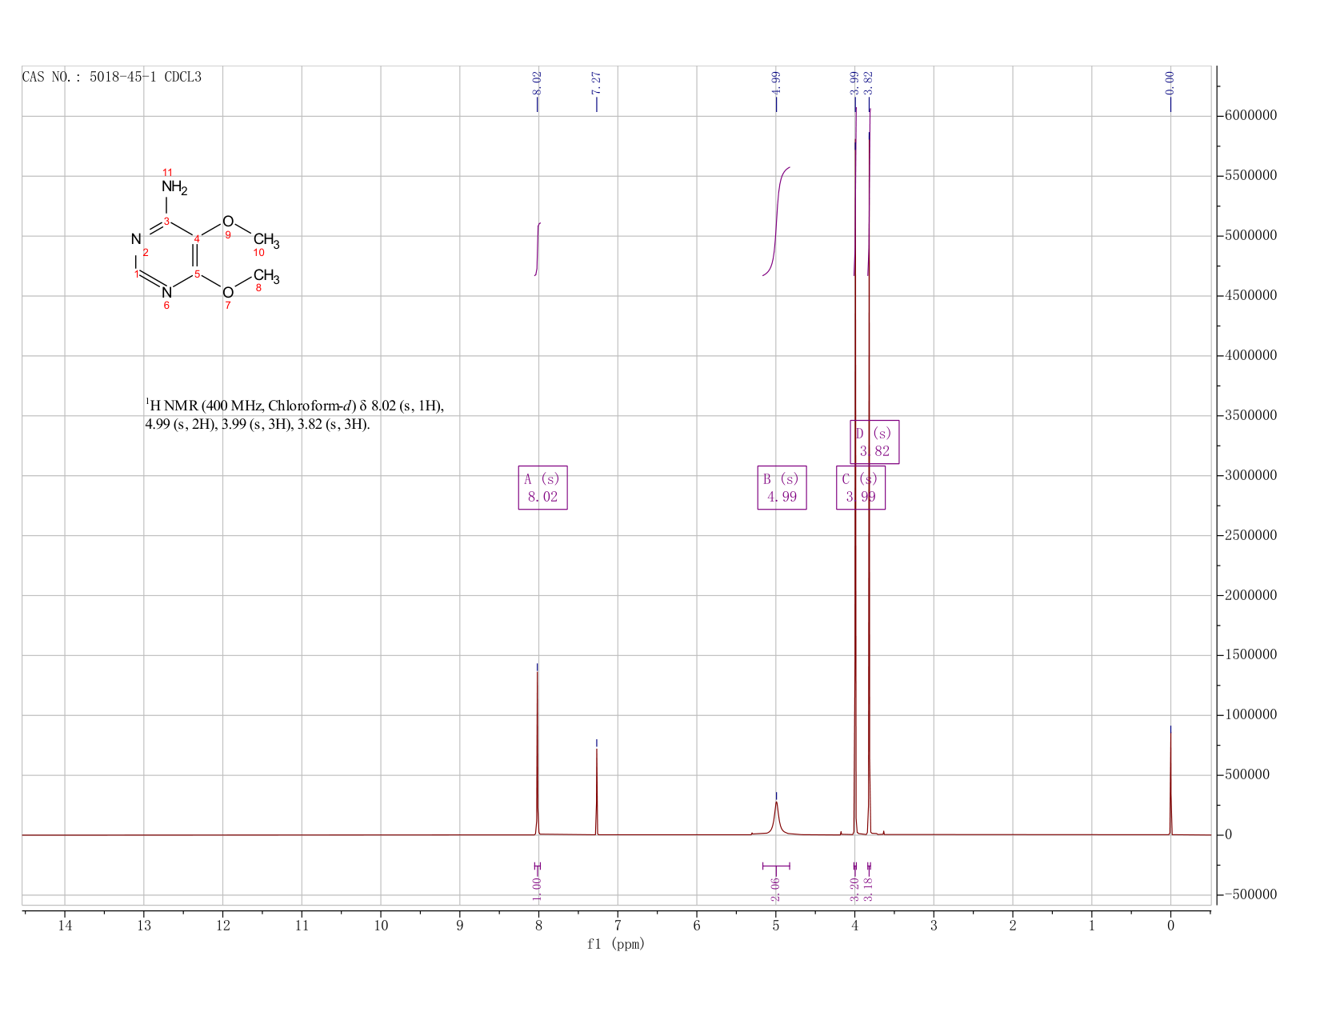Click the 14 ppm axis tick label
The image size is (1320, 1020).
(65, 926)
